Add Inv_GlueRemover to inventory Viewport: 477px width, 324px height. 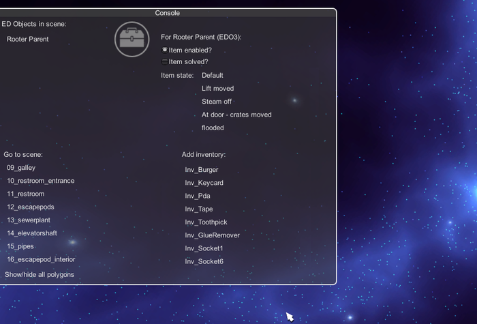click(x=212, y=235)
